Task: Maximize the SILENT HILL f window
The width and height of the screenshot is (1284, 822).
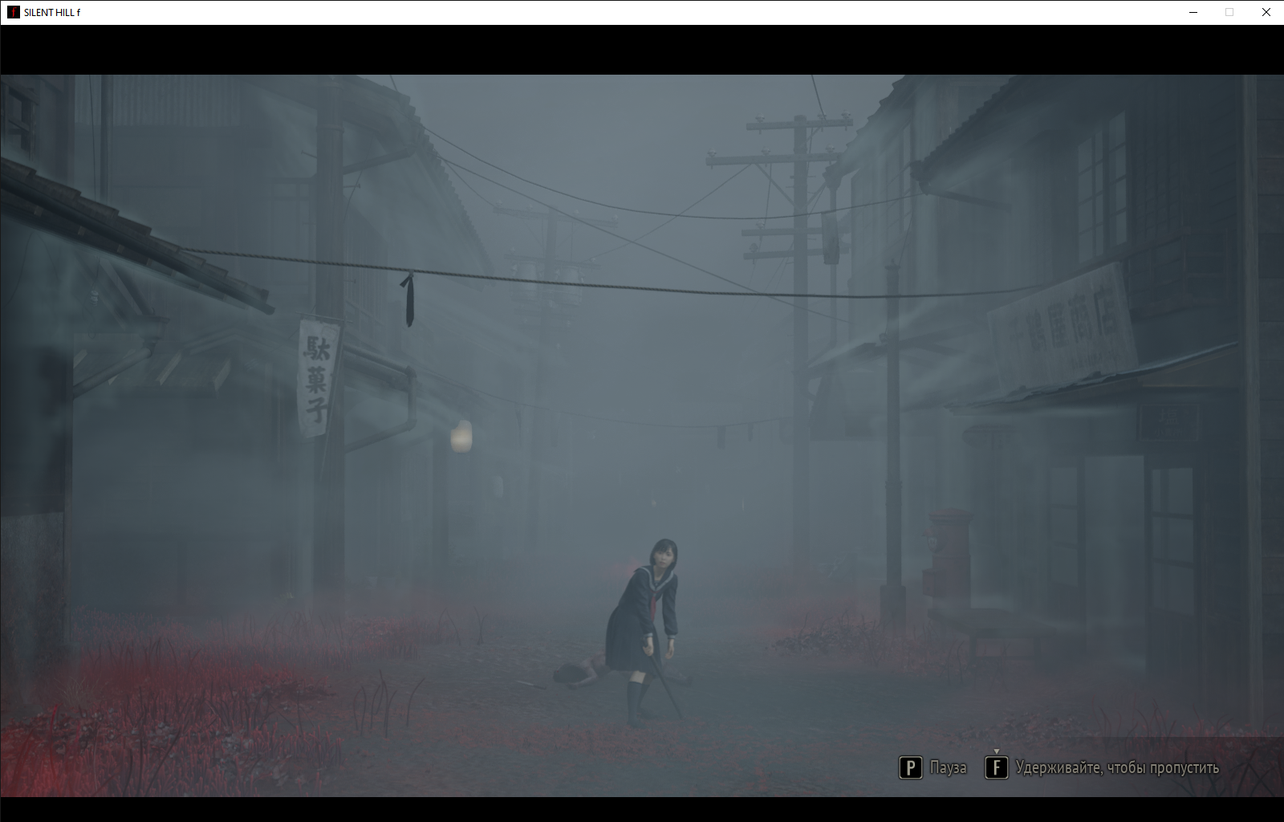Action: pos(1229,13)
